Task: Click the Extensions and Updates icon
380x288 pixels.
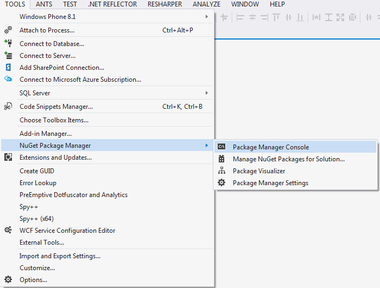Action: [8, 157]
